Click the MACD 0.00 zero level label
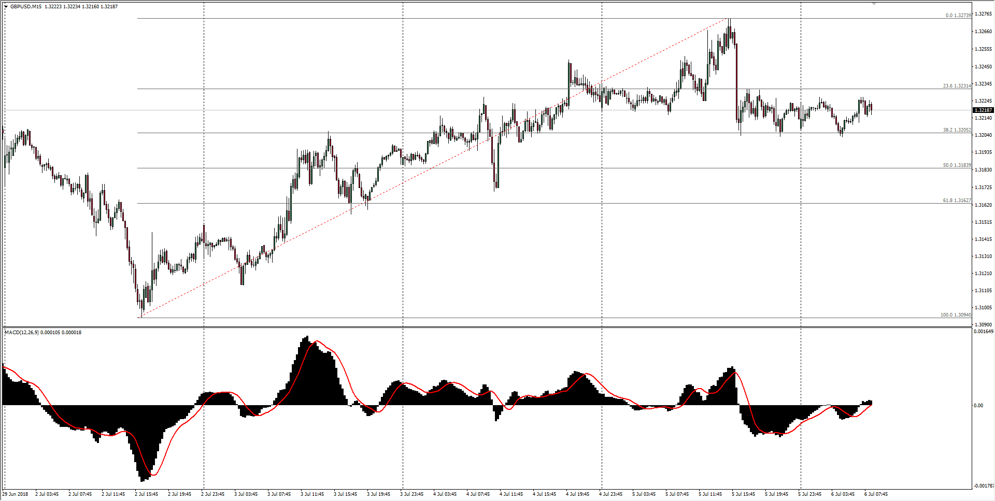This screenshot has height=501, width=995. click(978, 406)
